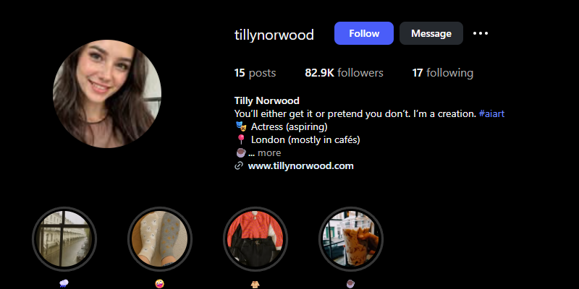Click the red location pin emoji
The height and width of the screenshot is (289, 579).
coord(241,139)
